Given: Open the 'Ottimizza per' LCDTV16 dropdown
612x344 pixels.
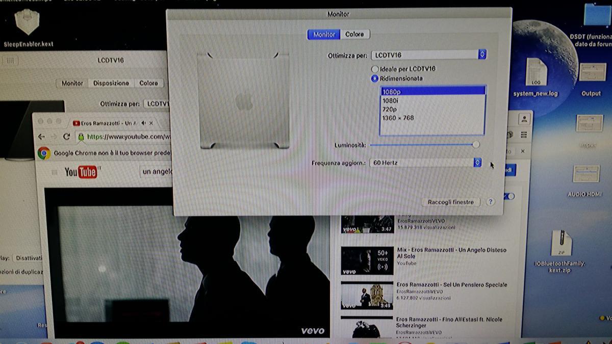Looking at the screenshot, I should (x=428, y=55).
